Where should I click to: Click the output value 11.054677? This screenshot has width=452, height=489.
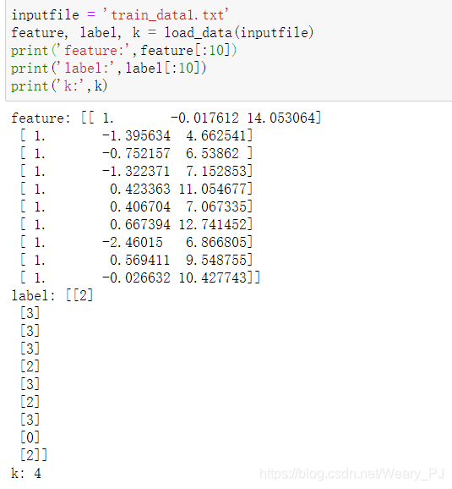coord(212,190)
